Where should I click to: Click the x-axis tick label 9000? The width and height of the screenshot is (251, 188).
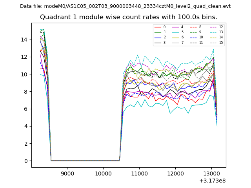67,173
